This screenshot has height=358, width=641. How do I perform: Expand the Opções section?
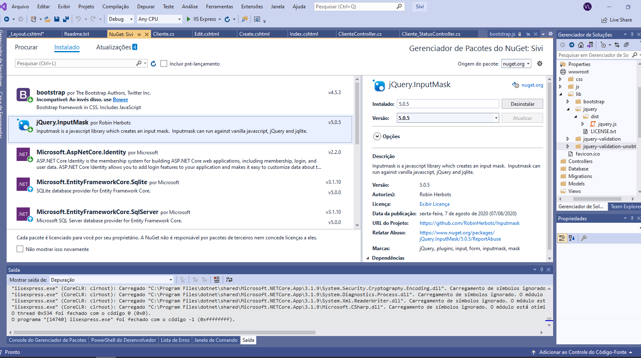click(x=377, y=136)
